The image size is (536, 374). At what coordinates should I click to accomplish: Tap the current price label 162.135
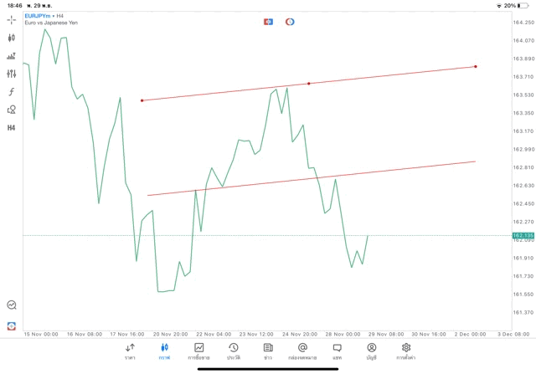(x=523, y=235)
